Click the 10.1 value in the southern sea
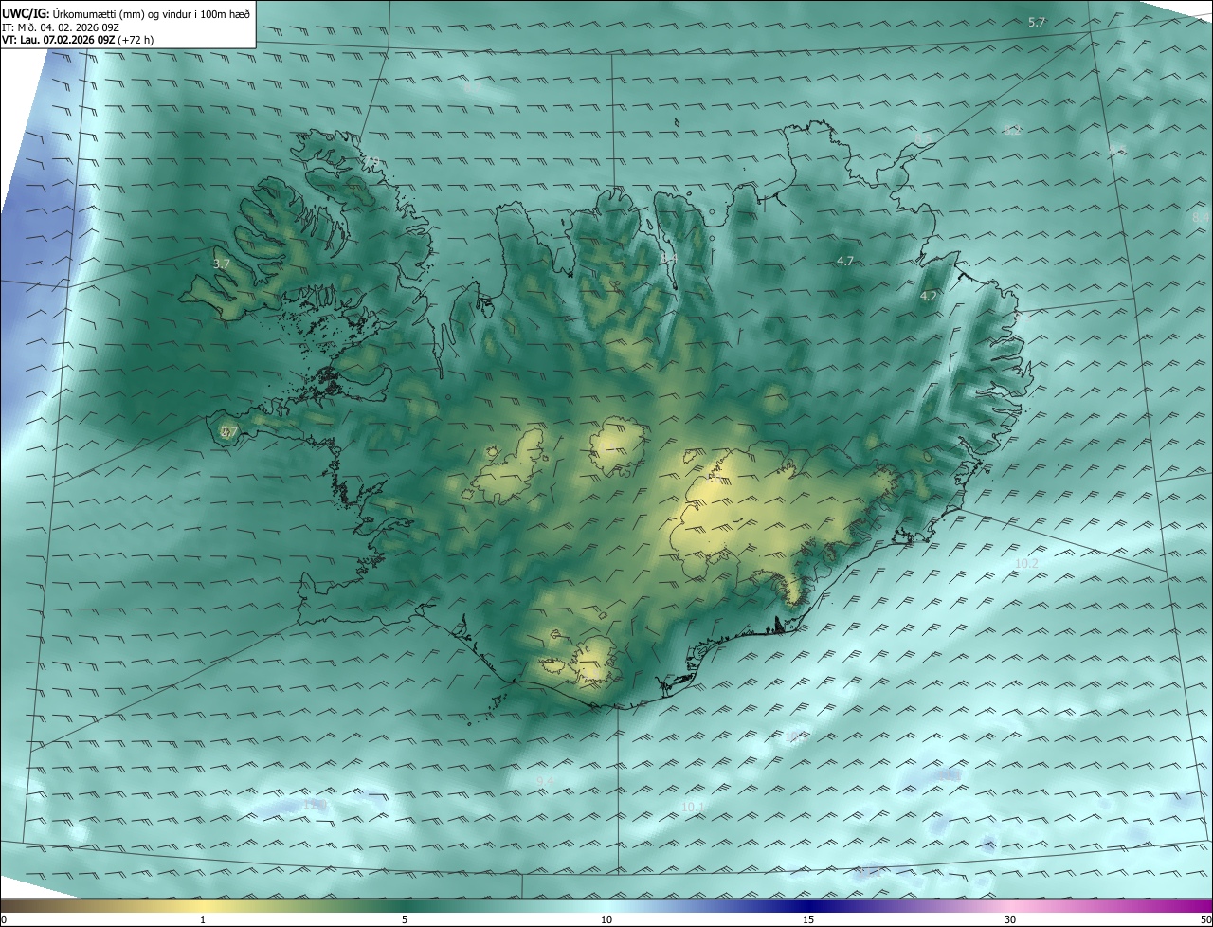The image size is (1213, 927). pos(693,807)
